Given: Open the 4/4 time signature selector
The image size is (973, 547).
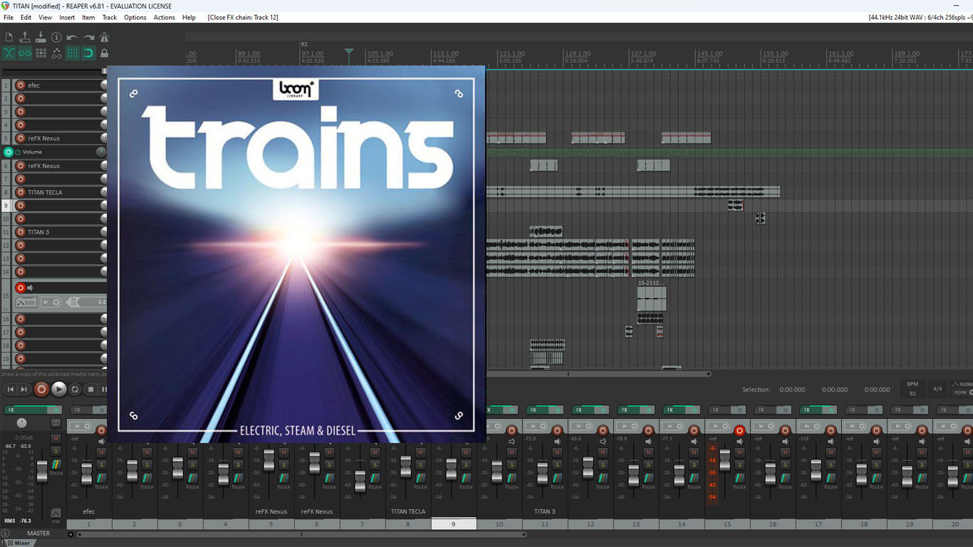Looking at the screenshot, I should (937, 389).
